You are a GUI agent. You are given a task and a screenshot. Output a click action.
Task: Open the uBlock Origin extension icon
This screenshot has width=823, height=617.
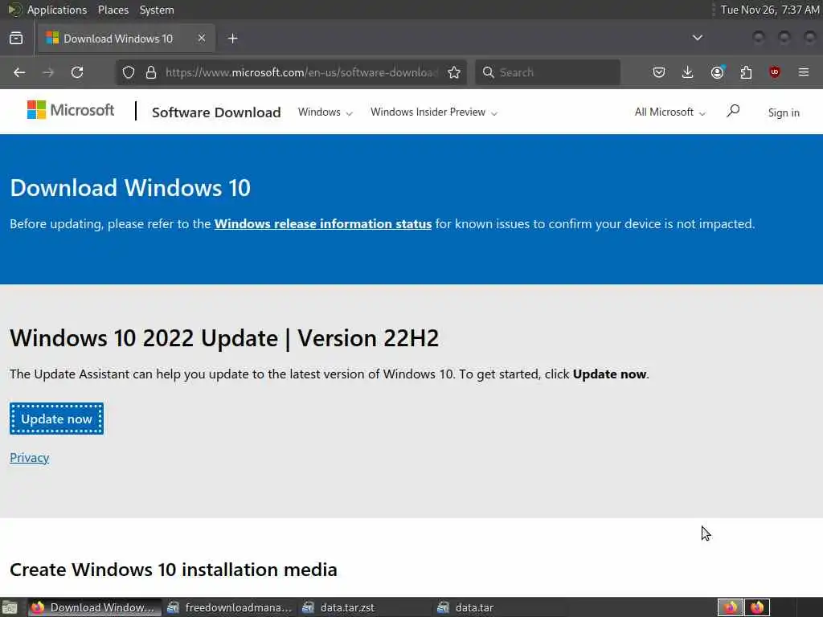775,72
